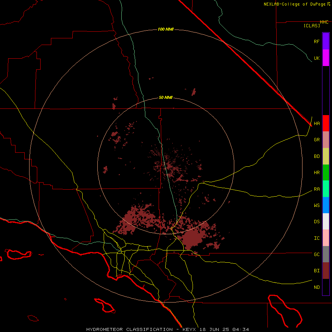This screenshot has height=332, width=332.
Task: Click the UK legend label
Action: (317, 58)
